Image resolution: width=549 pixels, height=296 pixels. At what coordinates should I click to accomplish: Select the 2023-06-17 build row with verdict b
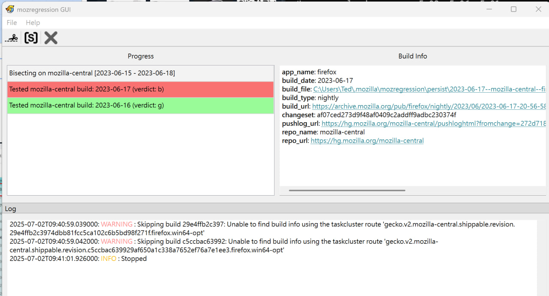coord(141,89)
